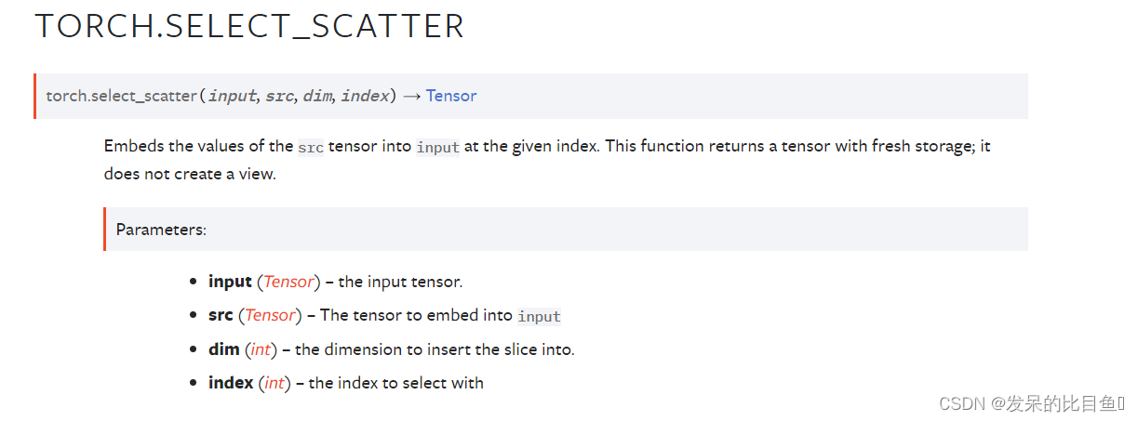Click the bold input parameter name in list
The image size is (1138, 421).
[x=230, y=282]
